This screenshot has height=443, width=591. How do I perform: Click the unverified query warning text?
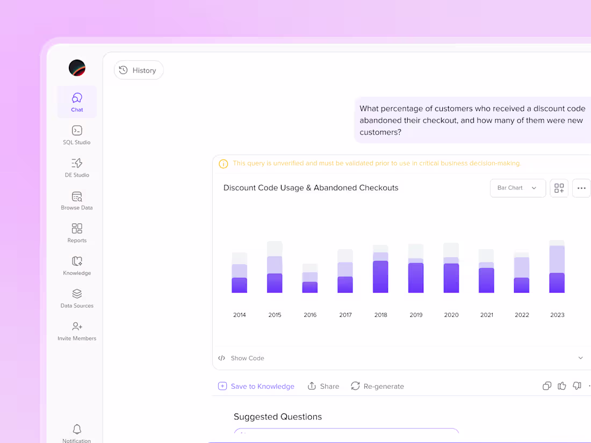point(377,163)
